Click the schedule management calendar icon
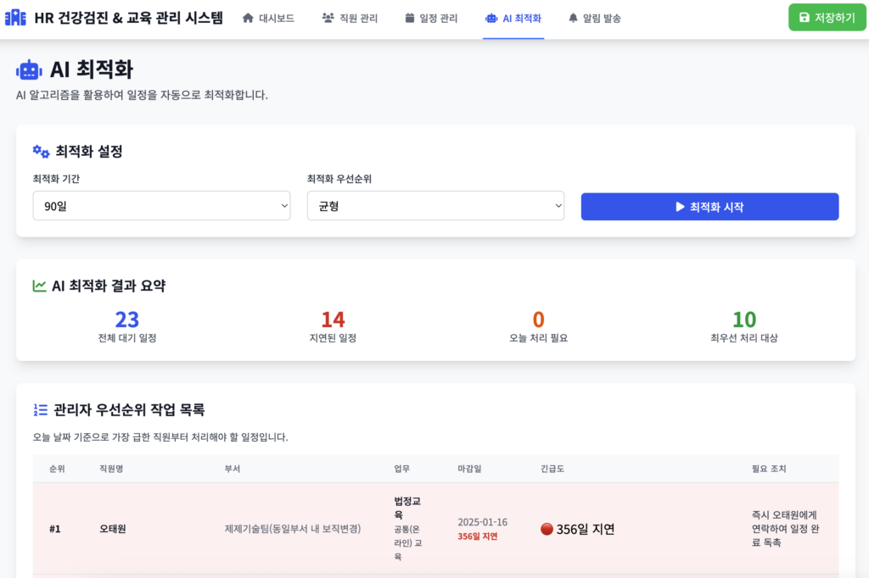Viewport: 869px width, 578px height. tap(410, 18)
